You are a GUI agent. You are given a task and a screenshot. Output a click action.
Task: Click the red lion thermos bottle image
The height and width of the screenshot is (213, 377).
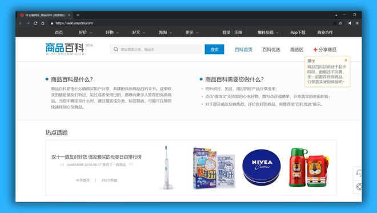pyautogui.click(x=309, y=167)
